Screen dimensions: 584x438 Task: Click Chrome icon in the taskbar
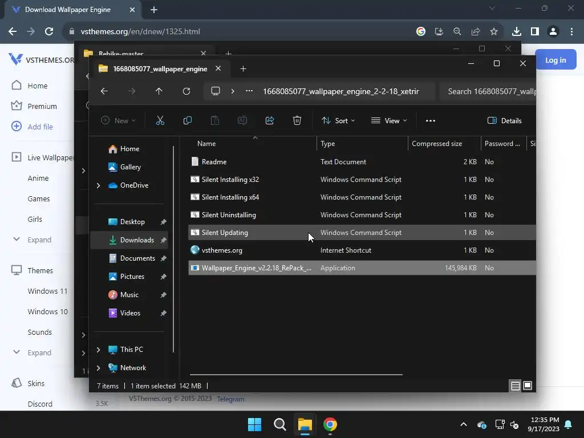(x=330, y=424)
